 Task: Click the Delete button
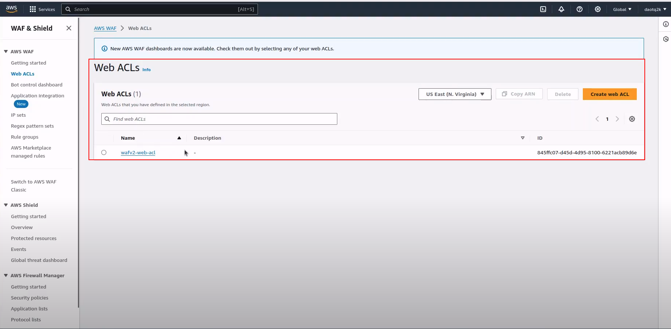pos(562,94)
